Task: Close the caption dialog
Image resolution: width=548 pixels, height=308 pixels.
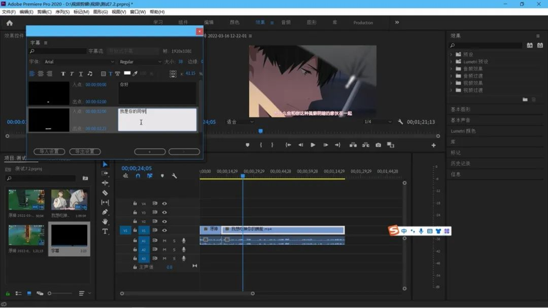Action: (x=199, y=31)
